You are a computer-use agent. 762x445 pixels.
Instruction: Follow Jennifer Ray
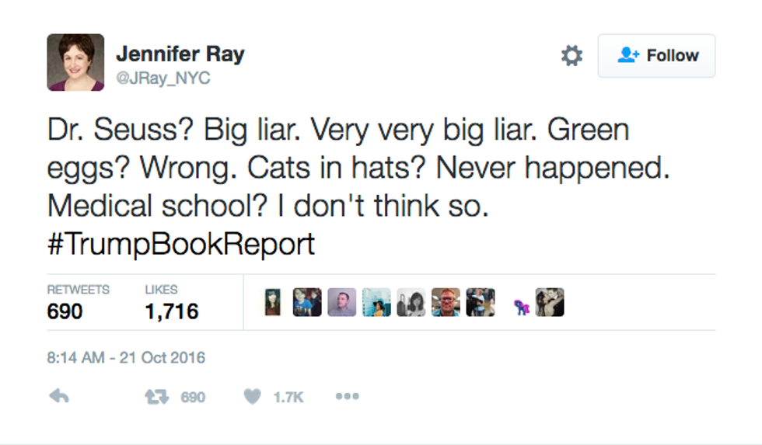pos(656,56)
